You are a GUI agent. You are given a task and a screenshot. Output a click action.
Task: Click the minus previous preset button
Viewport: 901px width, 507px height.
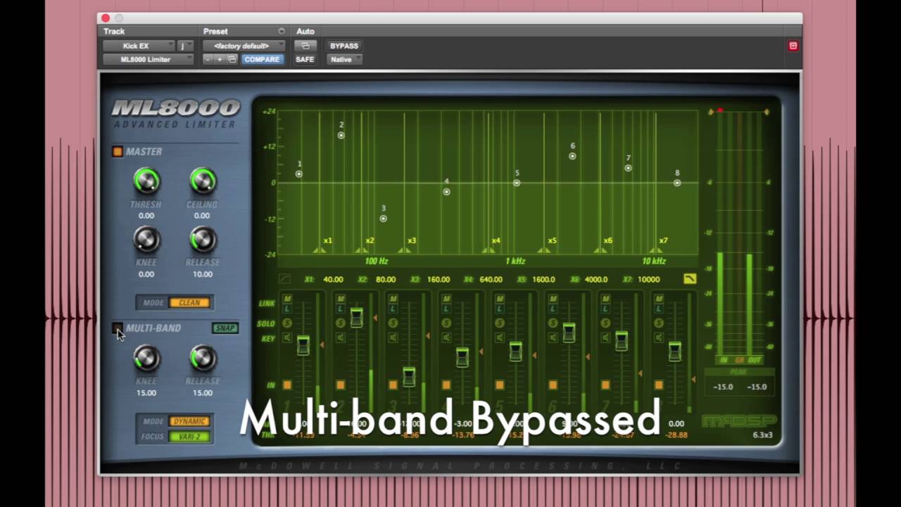tap(208, 59)
